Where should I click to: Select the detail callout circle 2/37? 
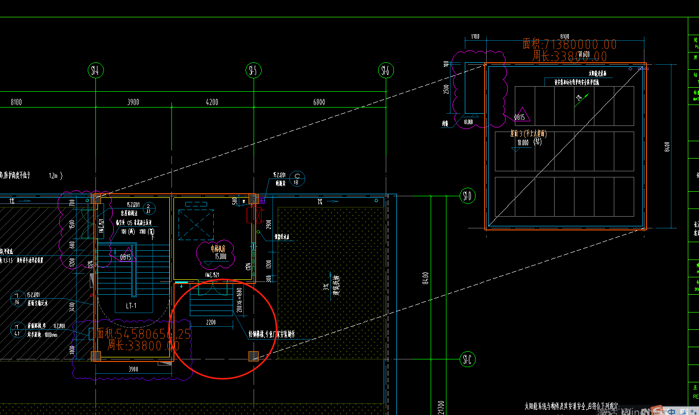tap(148, 208)
